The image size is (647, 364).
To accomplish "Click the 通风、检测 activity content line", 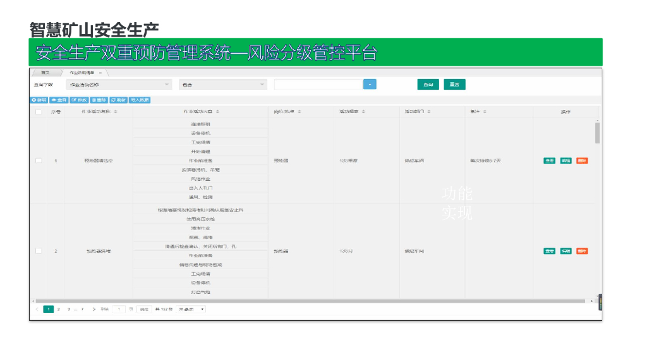I will (x=200, y=197).
